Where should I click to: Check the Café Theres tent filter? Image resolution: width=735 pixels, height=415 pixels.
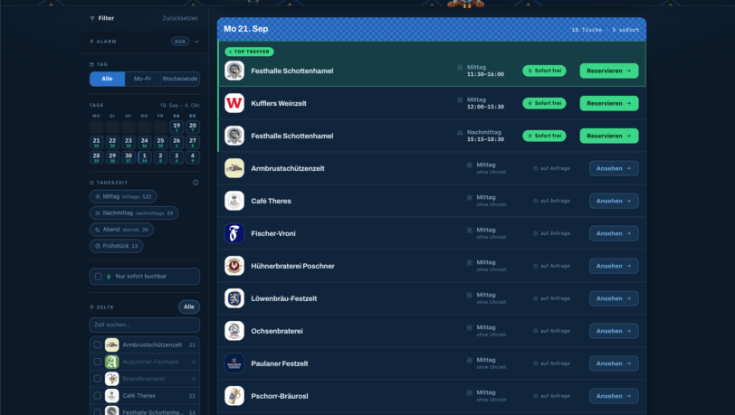(x=98, y=395)
